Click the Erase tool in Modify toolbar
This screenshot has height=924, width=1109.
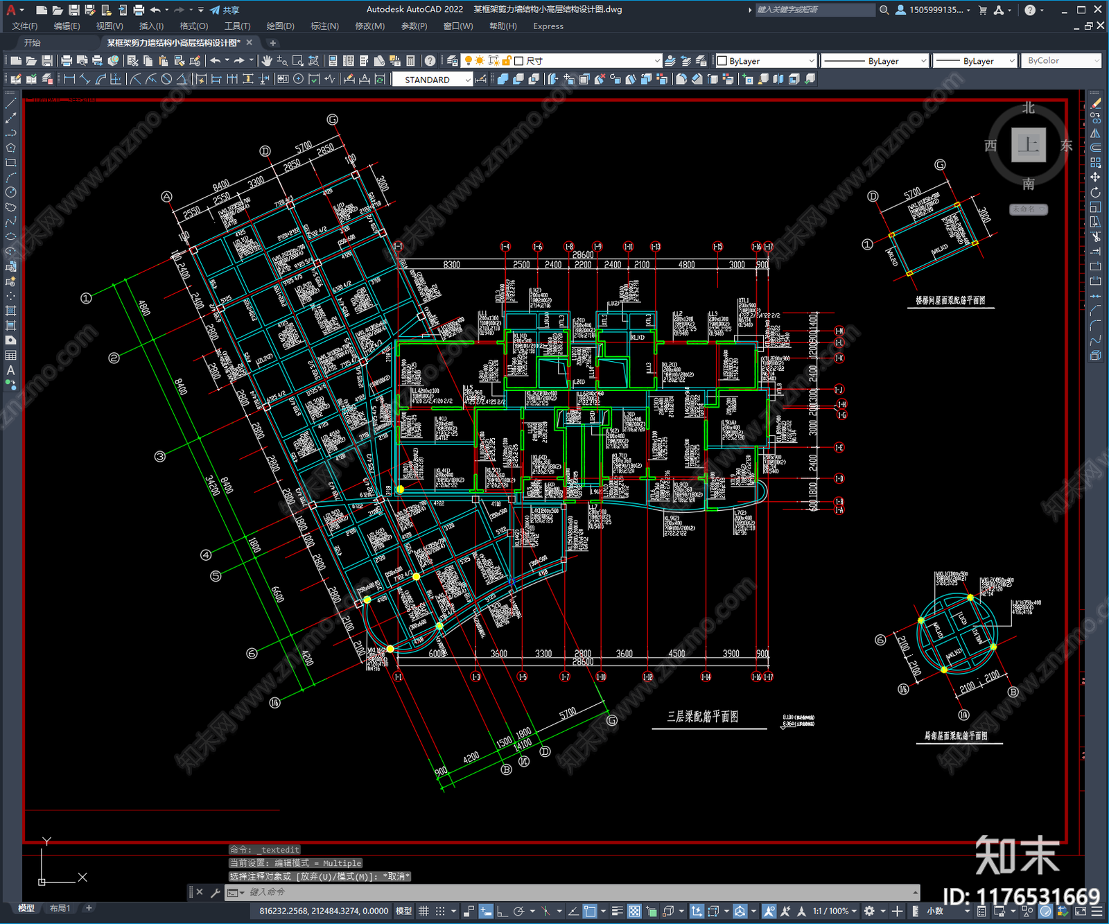click(1095, 103)
